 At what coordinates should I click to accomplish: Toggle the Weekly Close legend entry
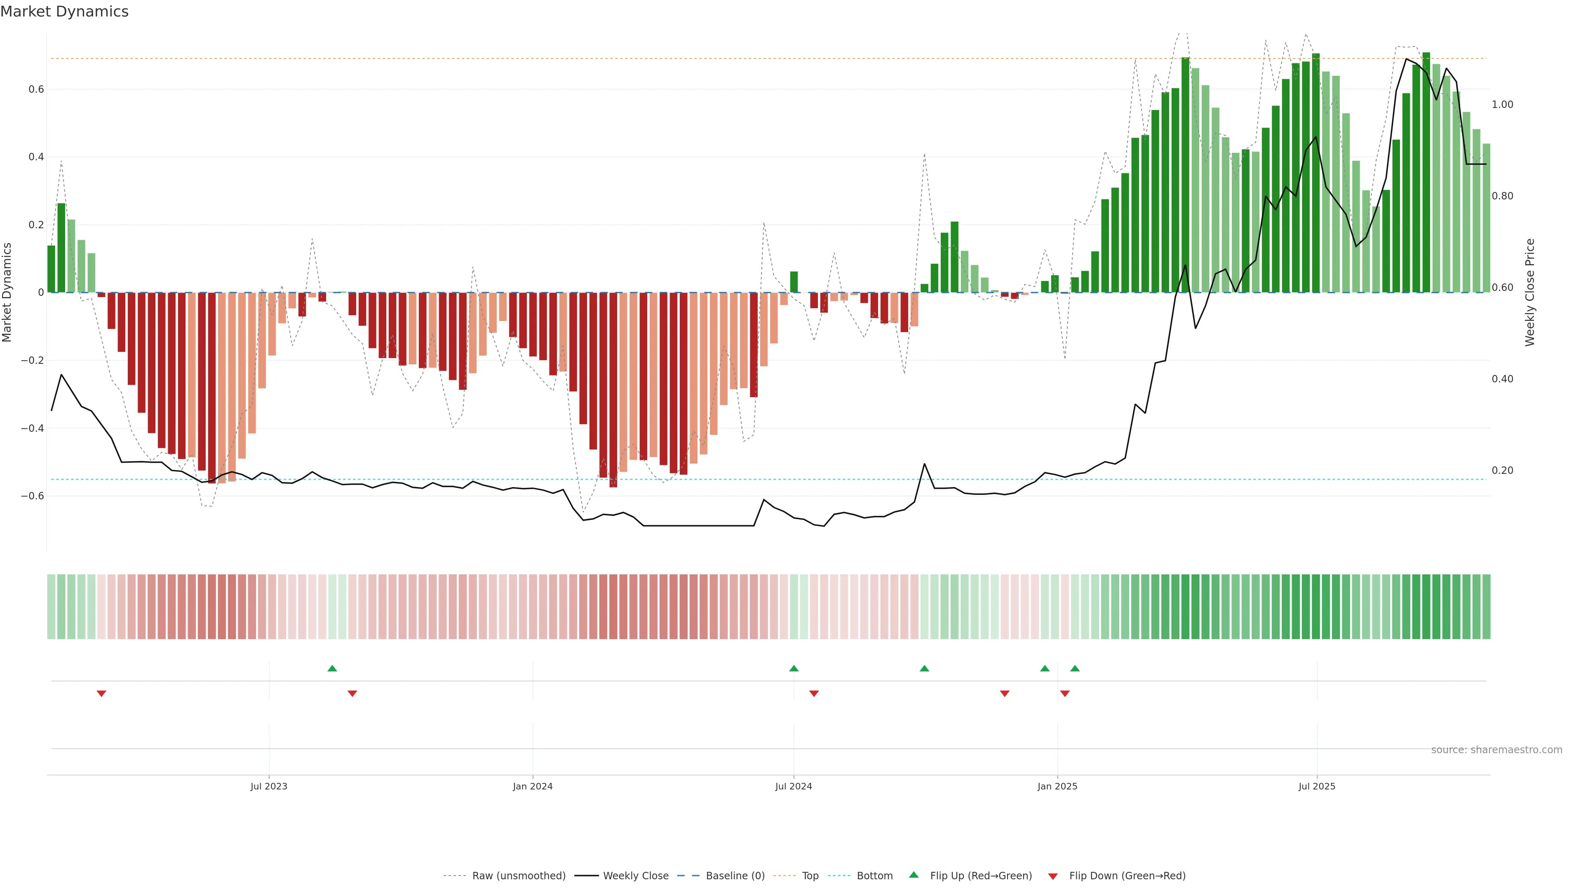[x=635, y=876]
